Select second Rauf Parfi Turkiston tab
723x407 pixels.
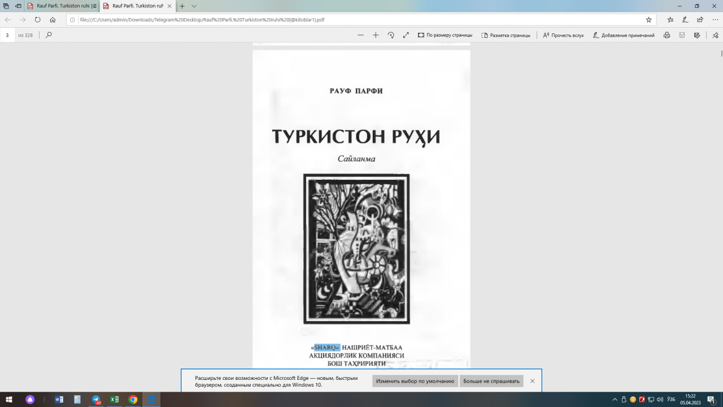pos(133,6)
